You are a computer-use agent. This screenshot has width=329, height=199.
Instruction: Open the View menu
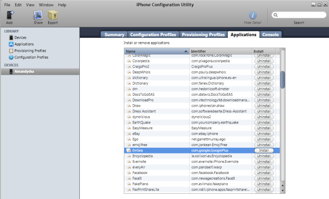click(x=30, y=5)
